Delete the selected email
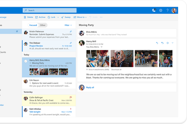 [x=28, y=17]
